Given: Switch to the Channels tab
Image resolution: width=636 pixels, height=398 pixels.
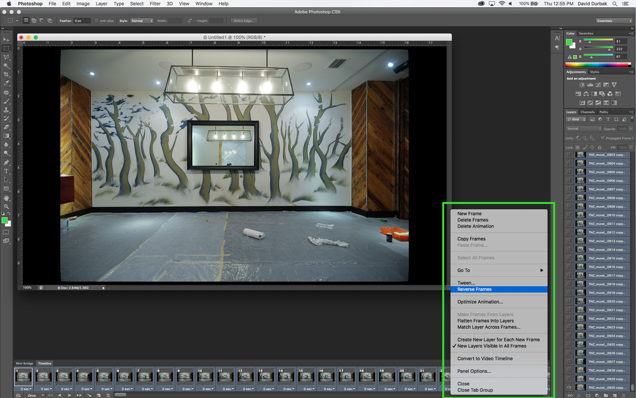Looking at the screenshot, I should tap(588, 112).
